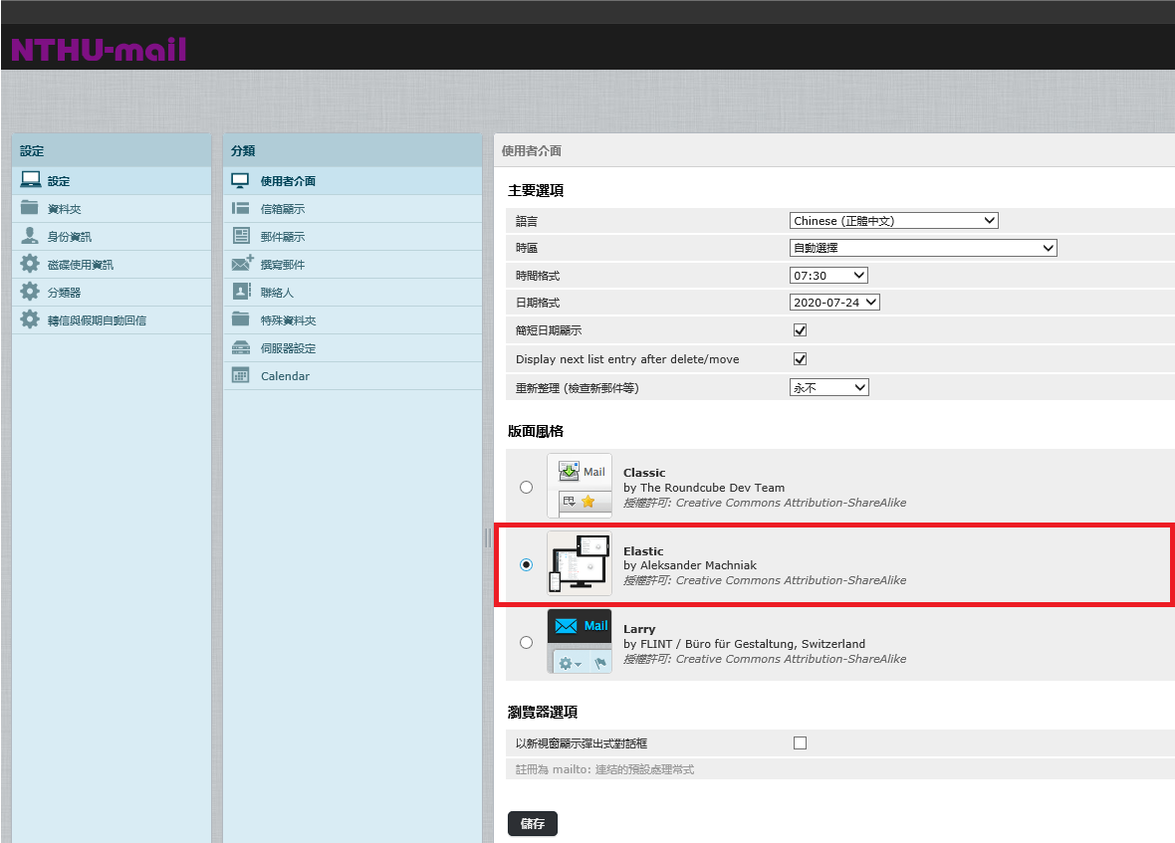Viewport: 1175px width, 843px height.
Task: Click the Larry skin thumbnail
Action: [x=580, y=642]
